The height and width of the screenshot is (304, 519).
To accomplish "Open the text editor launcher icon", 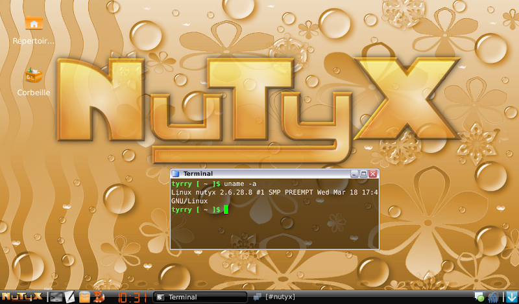I will pyautogui.click(x=69, y=297).
